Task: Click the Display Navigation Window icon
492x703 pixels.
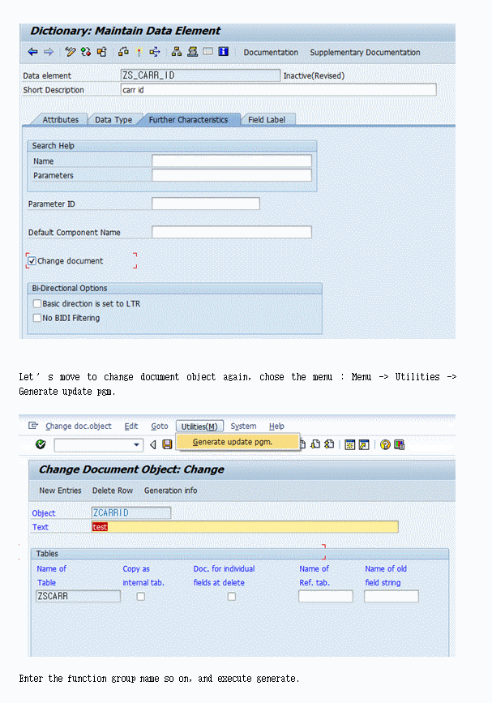Action: click(x=193, y=52)
